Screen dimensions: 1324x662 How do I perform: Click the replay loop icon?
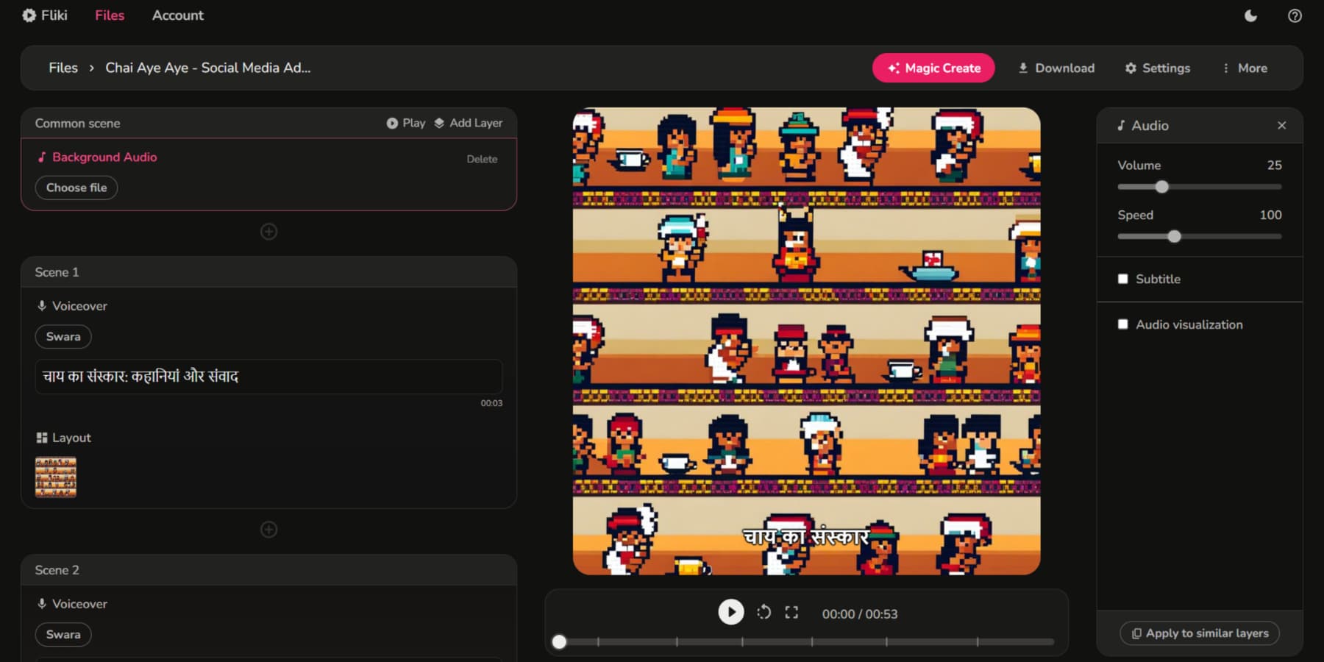pos(764,613)
